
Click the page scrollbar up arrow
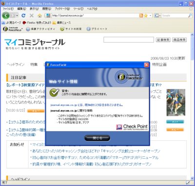tap(192, 34)
